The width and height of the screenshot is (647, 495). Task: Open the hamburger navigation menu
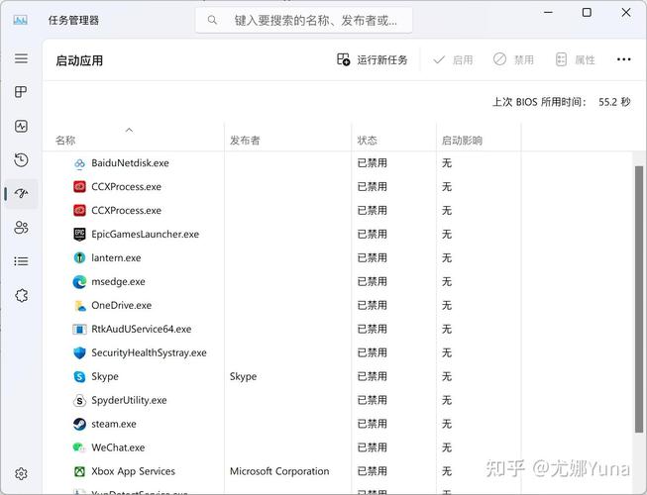click(x=21, y=58)
